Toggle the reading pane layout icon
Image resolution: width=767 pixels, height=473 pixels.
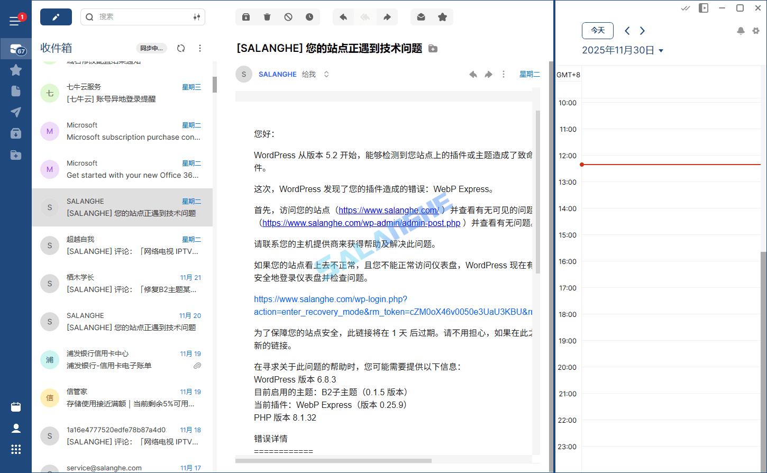[704, 7]
